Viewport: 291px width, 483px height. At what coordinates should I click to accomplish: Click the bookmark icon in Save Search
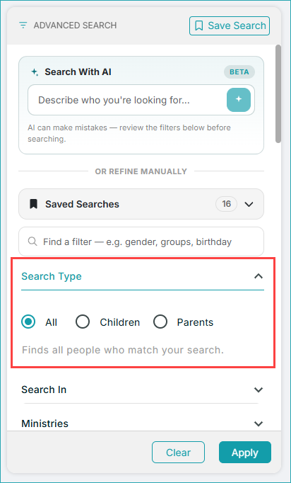click(x=198, y=25)
